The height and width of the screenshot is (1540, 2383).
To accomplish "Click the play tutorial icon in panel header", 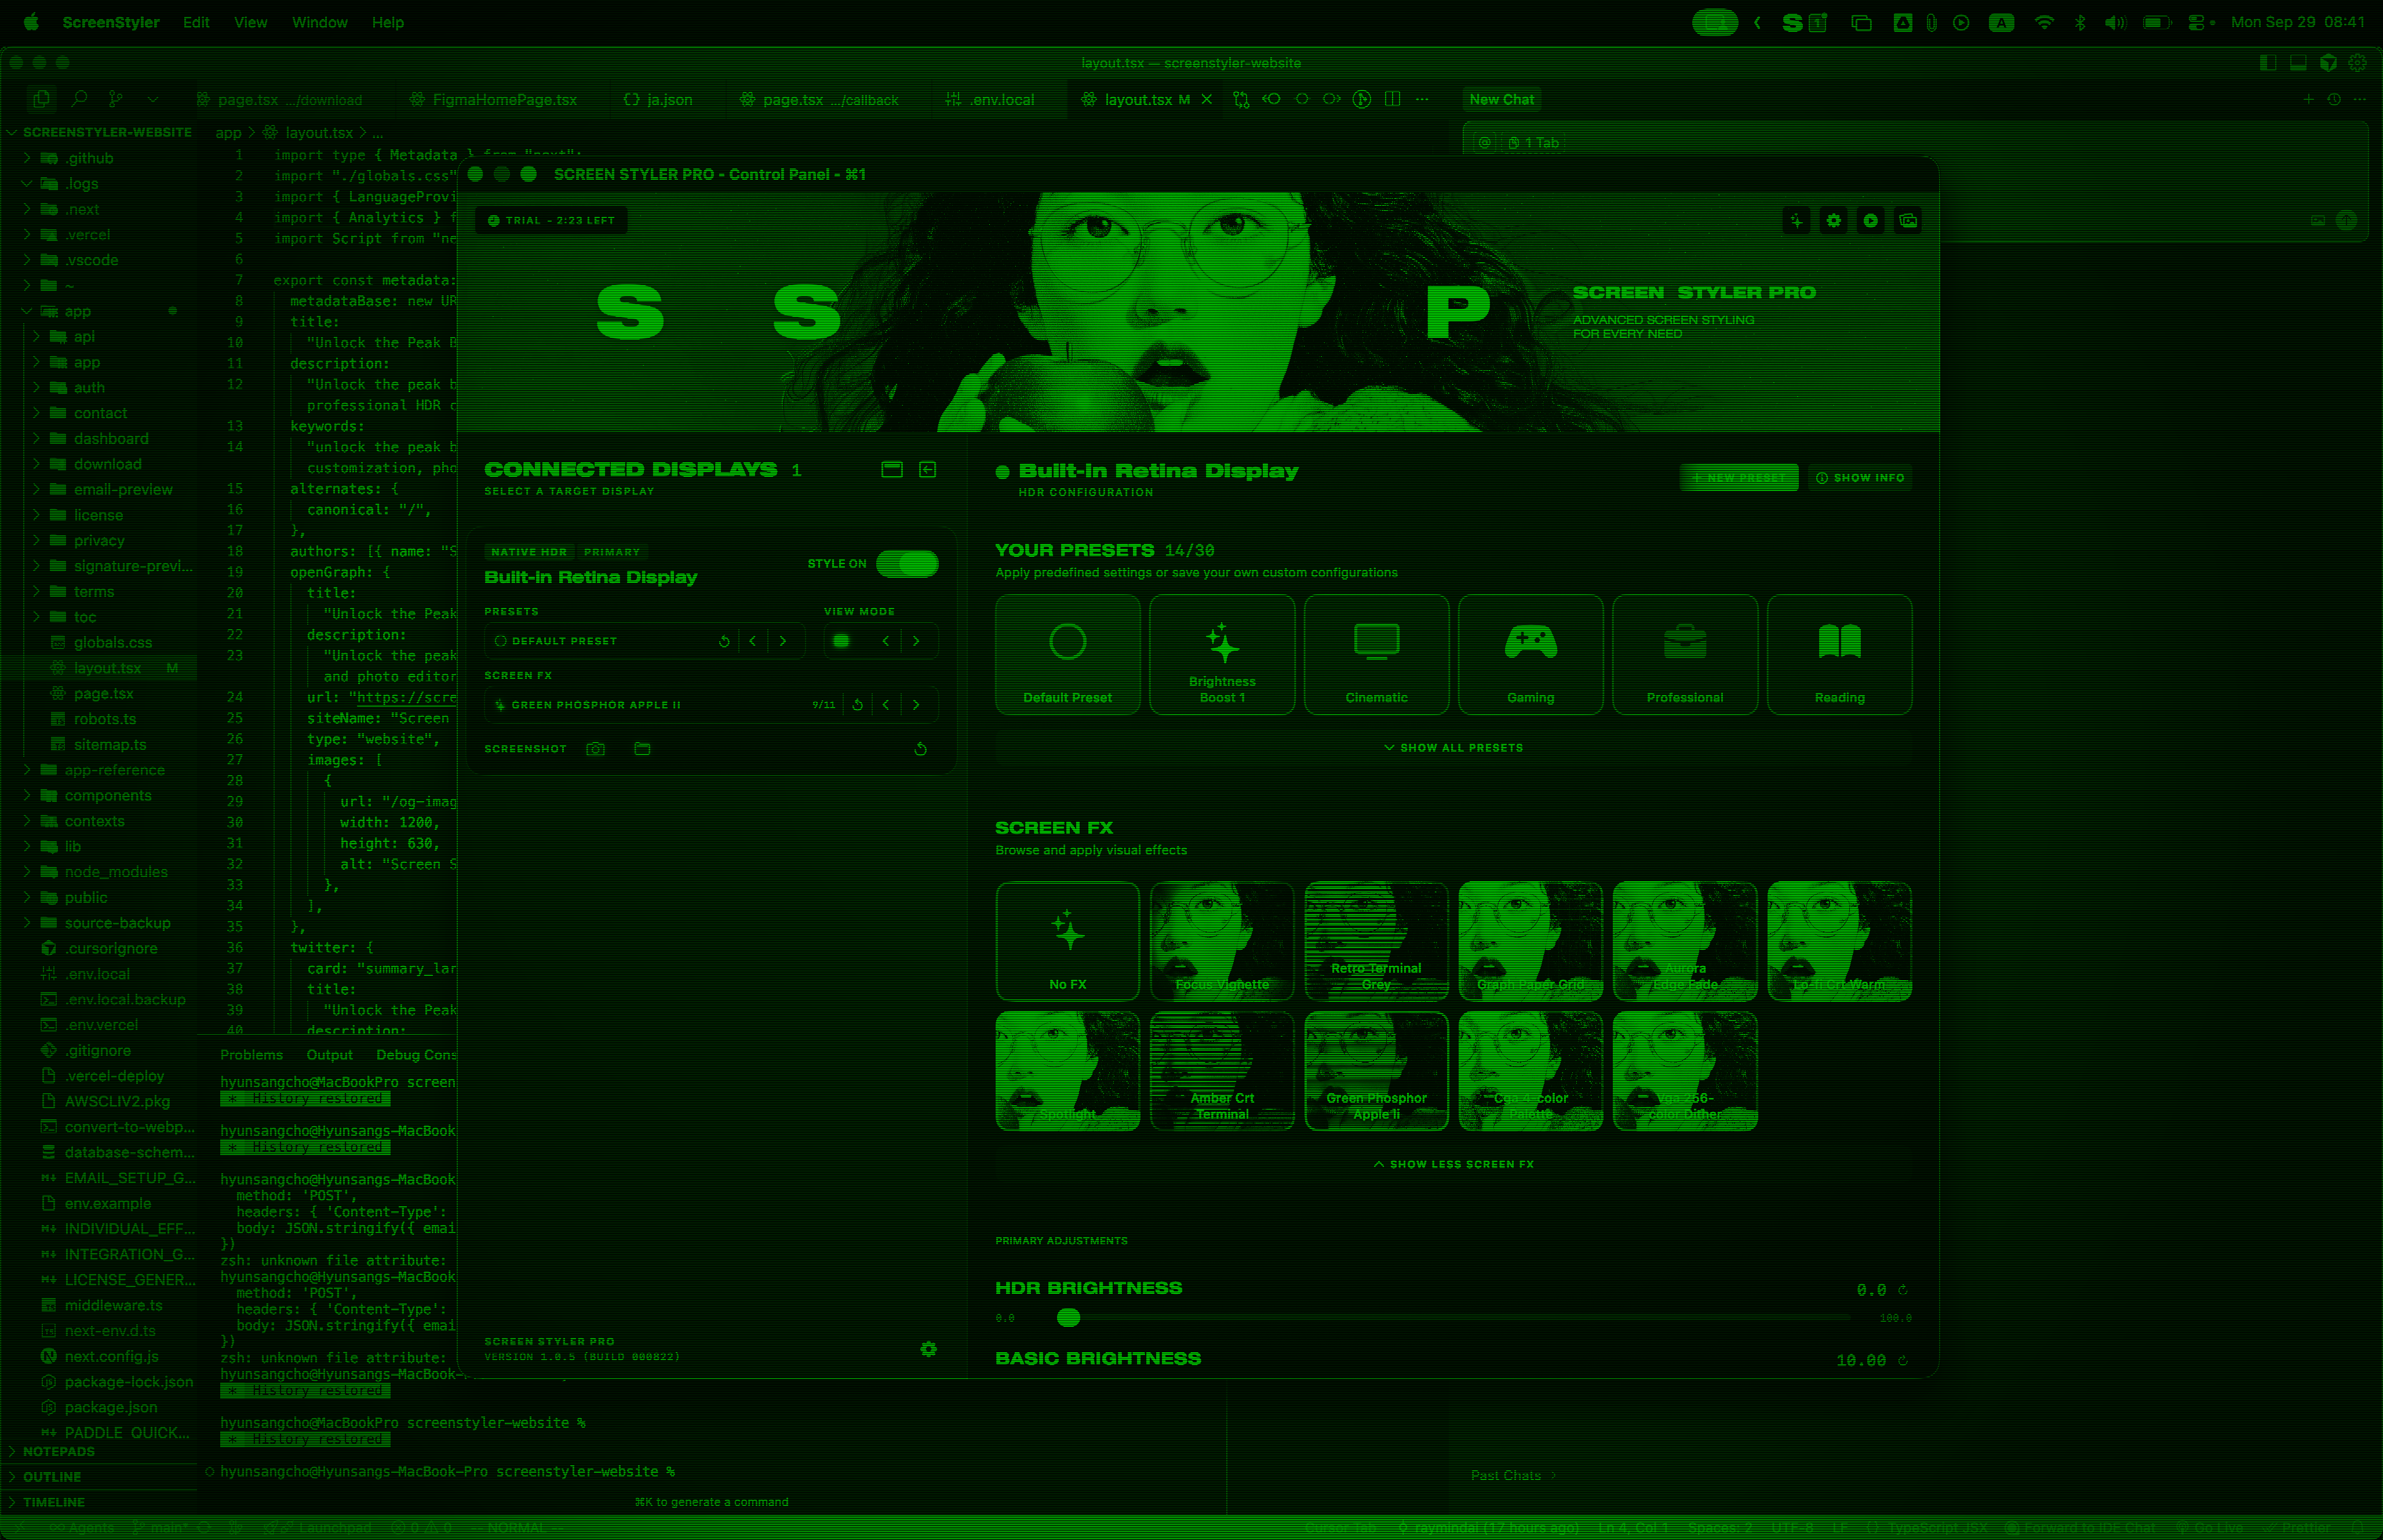I will click(x=1871, y=220).
